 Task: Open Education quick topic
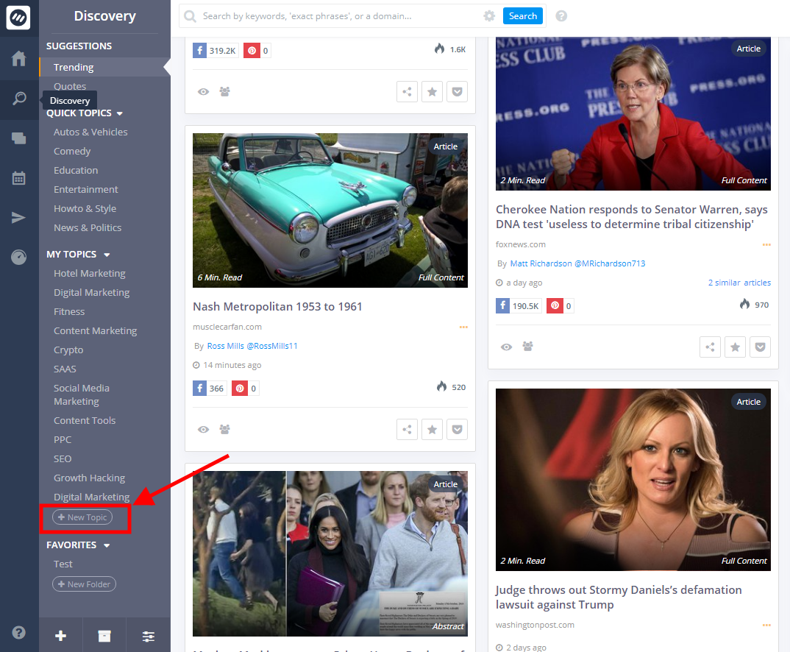(x=76, y=170)
